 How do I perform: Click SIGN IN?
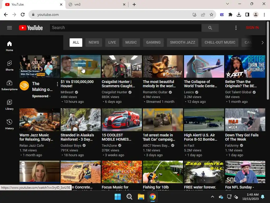[252, 27]
